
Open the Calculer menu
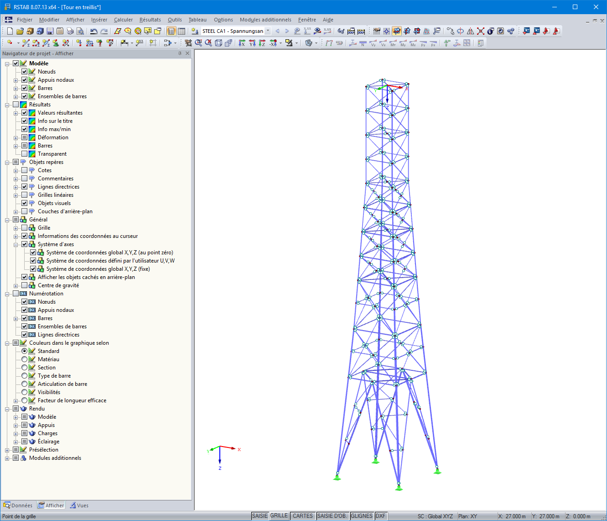point(123,20)
